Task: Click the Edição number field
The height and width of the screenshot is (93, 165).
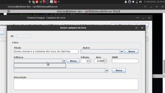Action: (85, 61)
